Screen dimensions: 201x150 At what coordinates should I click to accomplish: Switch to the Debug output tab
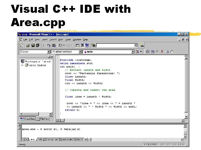point(41,139)
